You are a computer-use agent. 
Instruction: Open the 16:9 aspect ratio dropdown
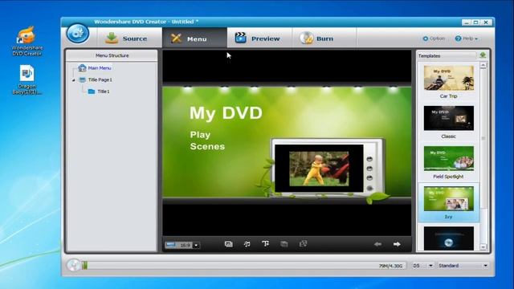(196, 245)
